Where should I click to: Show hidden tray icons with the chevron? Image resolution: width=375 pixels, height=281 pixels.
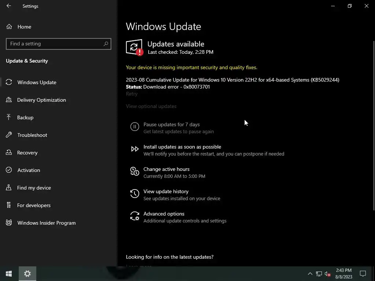[310, 274]
